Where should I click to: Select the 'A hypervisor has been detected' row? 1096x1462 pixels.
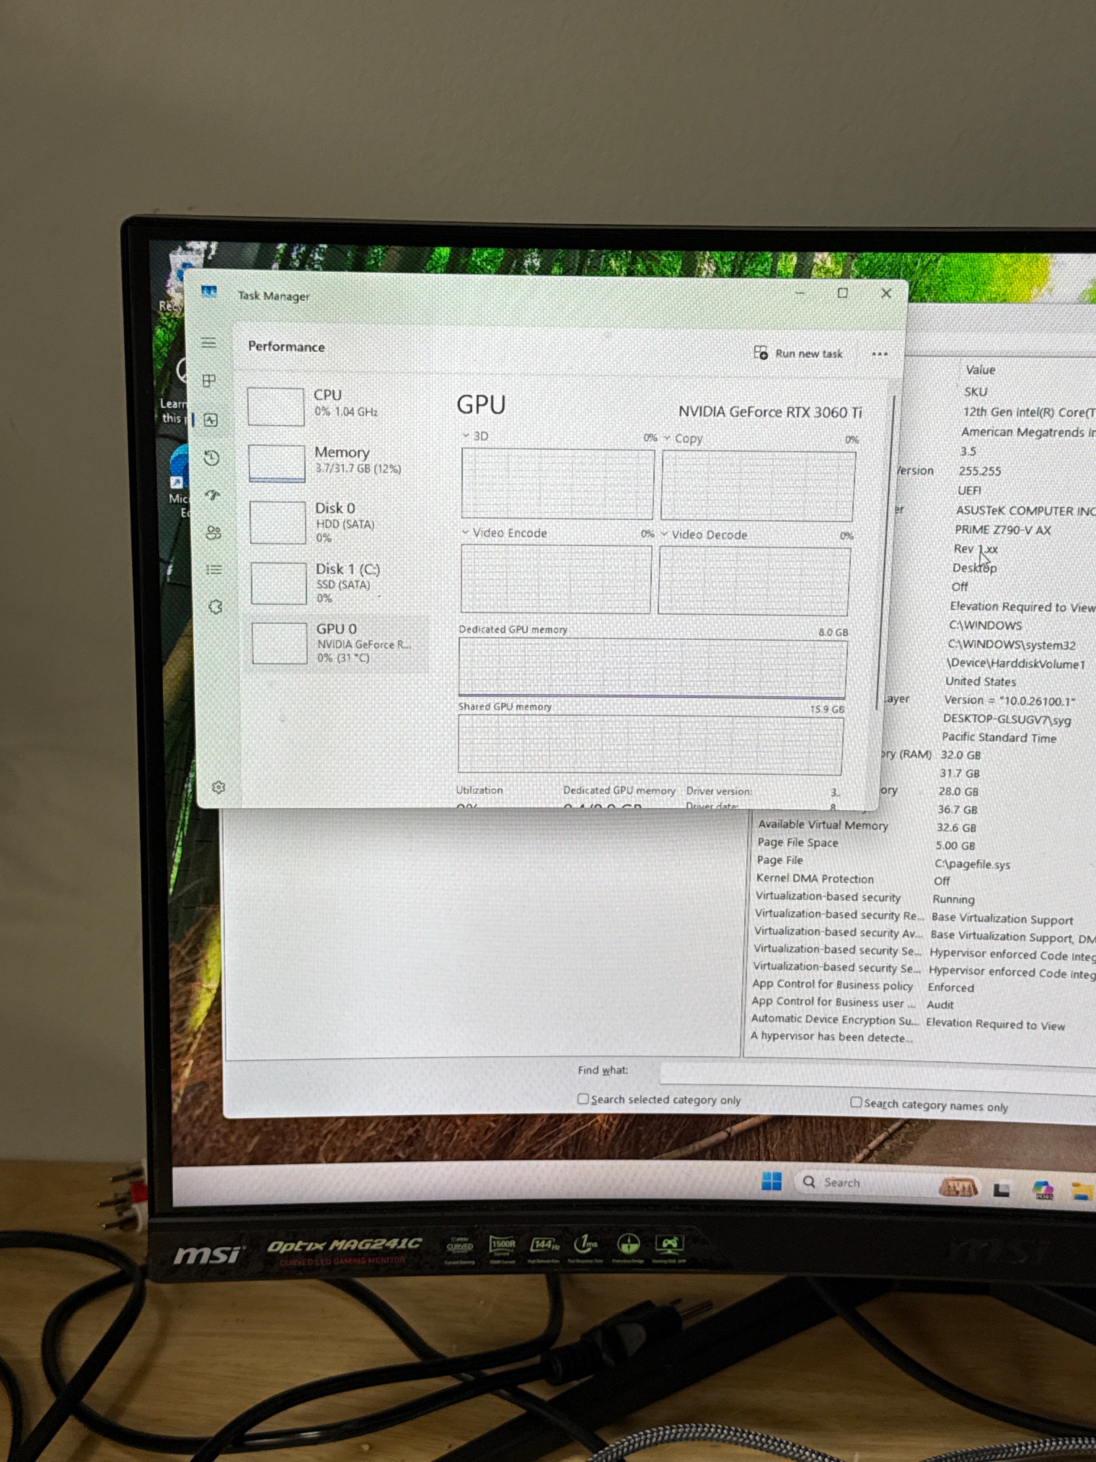(x=923, y=1038)
